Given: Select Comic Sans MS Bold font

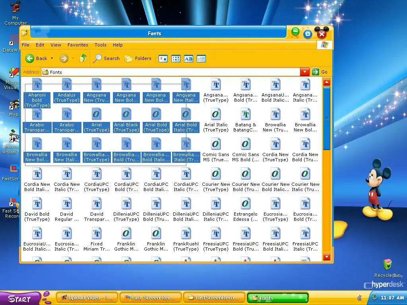Looking at the screenshot, I should click(246, 150).
